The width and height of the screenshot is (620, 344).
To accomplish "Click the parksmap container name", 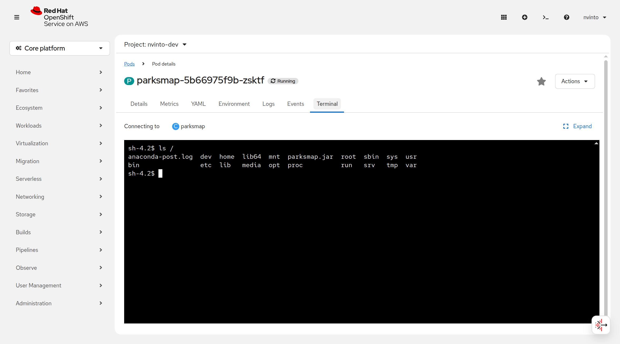I will (193, 126).
